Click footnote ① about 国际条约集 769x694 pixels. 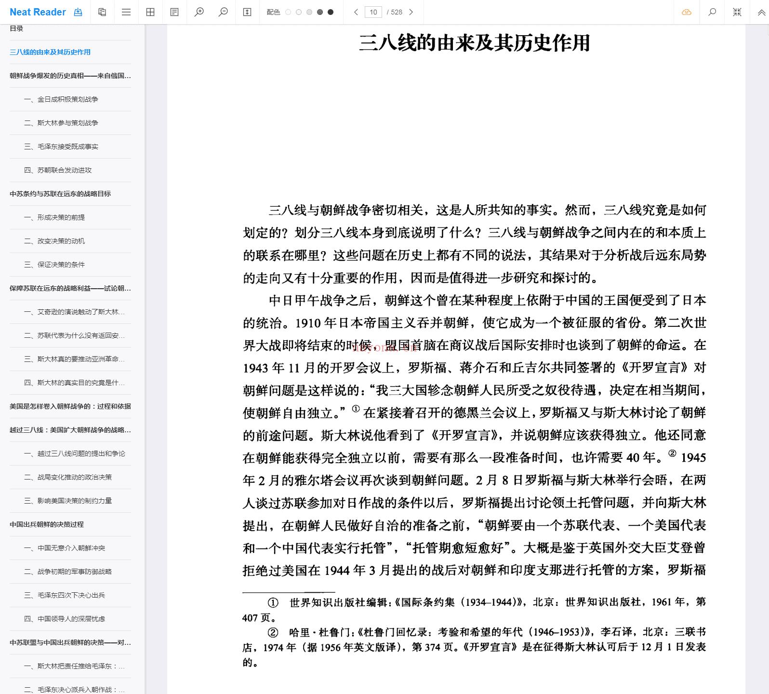pyautogui.click(x=474, y=609)
